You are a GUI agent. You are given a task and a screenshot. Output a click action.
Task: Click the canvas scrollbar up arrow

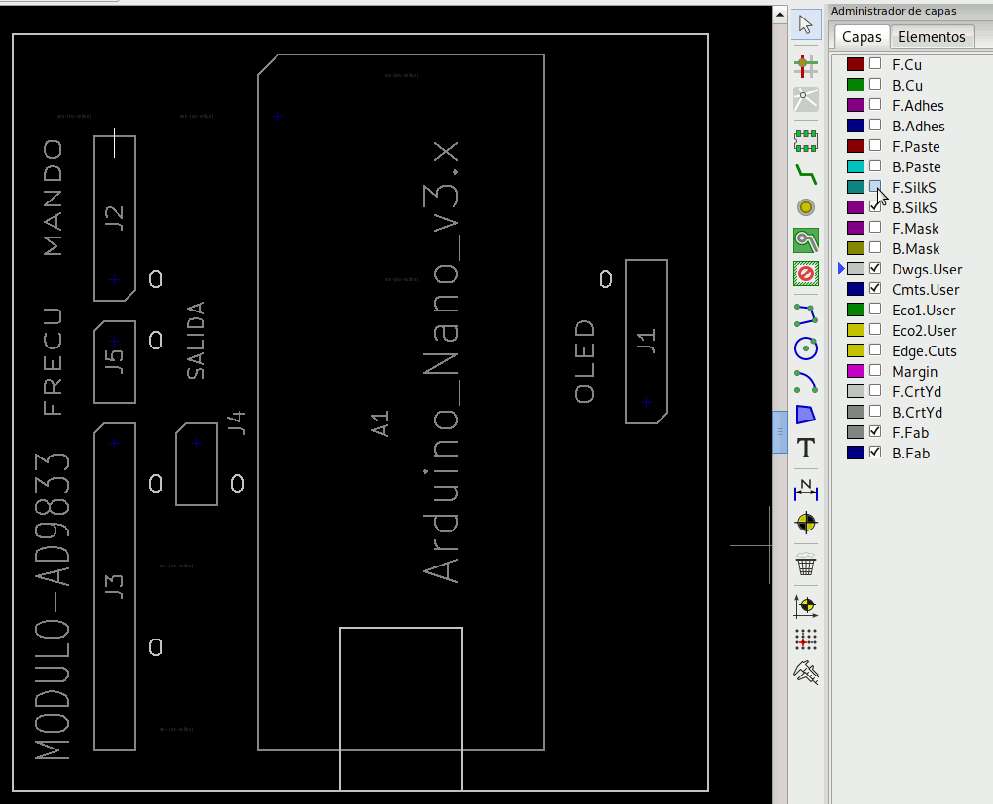point(780,14)
